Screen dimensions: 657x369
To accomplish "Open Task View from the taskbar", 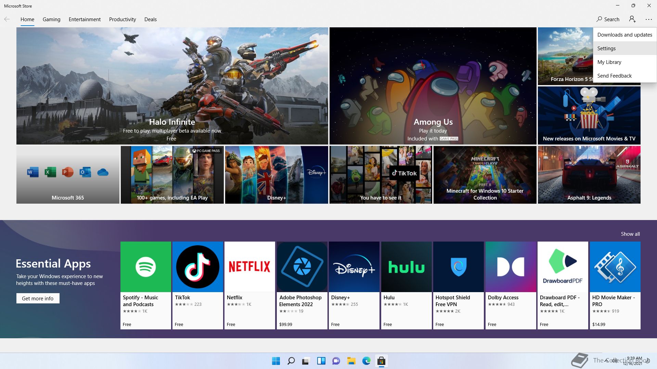I will (306, 361).
